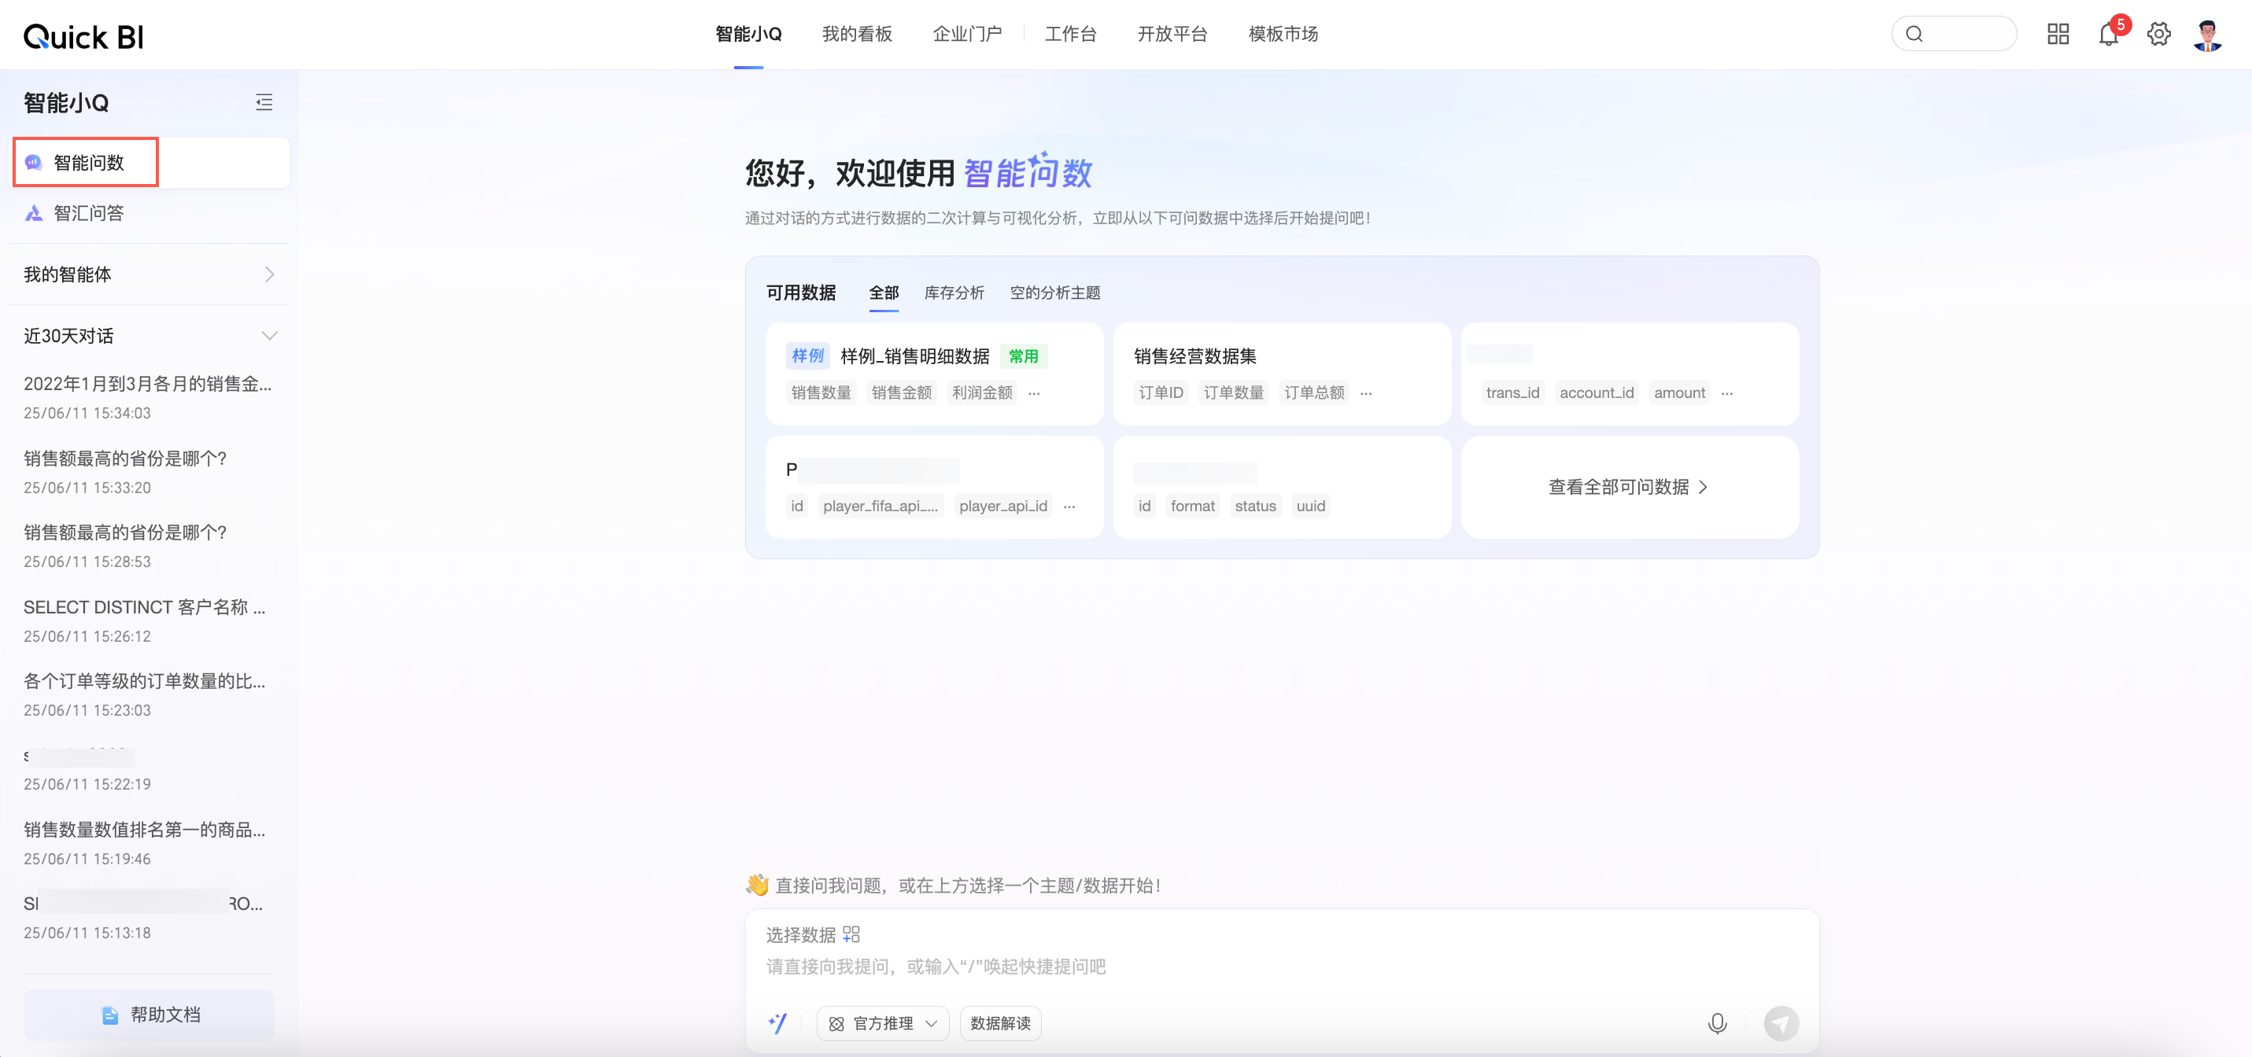
Task: Go to 模板市场 top tab
Action: click(1283, 34)
